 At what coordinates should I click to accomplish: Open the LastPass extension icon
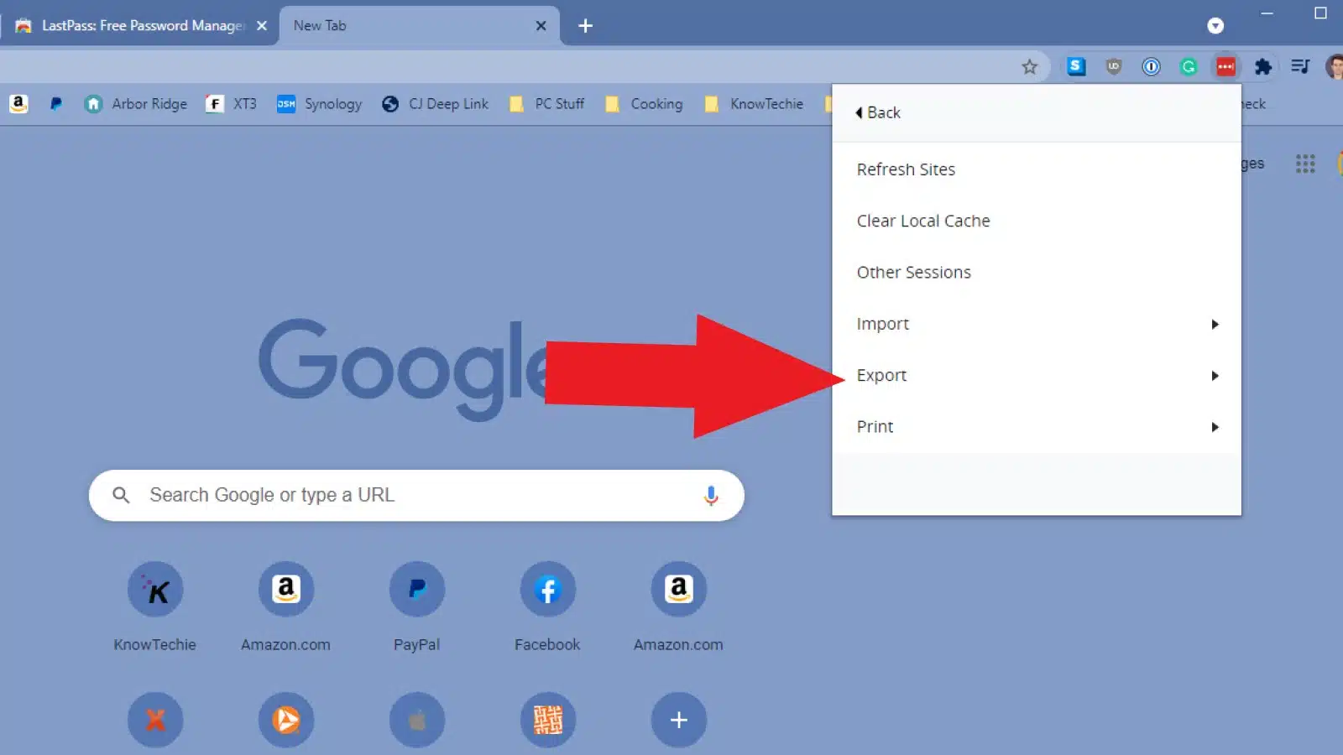pyautogui.click(x=1225, y=67)
